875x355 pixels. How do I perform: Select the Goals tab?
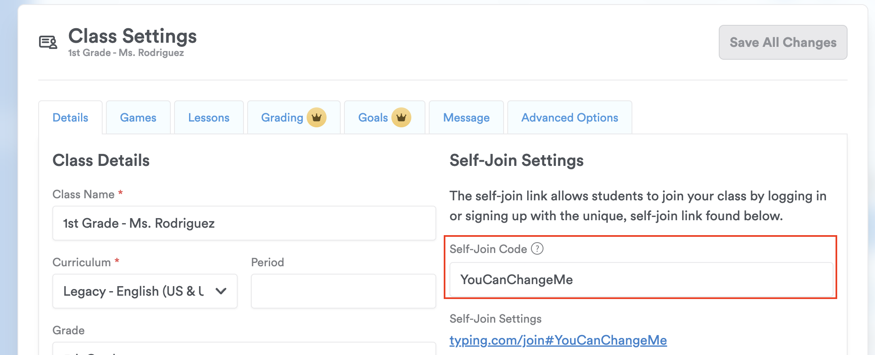[x=373, y=118]
